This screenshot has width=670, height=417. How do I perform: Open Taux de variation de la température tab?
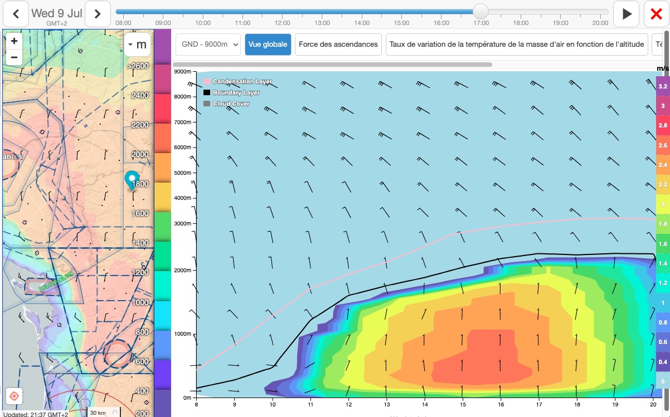click(x=516, y=45)
